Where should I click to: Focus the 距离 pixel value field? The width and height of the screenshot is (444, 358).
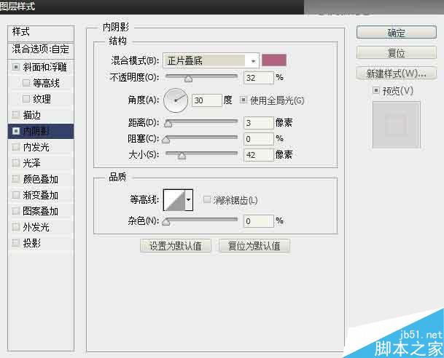(x=259, y=123)
